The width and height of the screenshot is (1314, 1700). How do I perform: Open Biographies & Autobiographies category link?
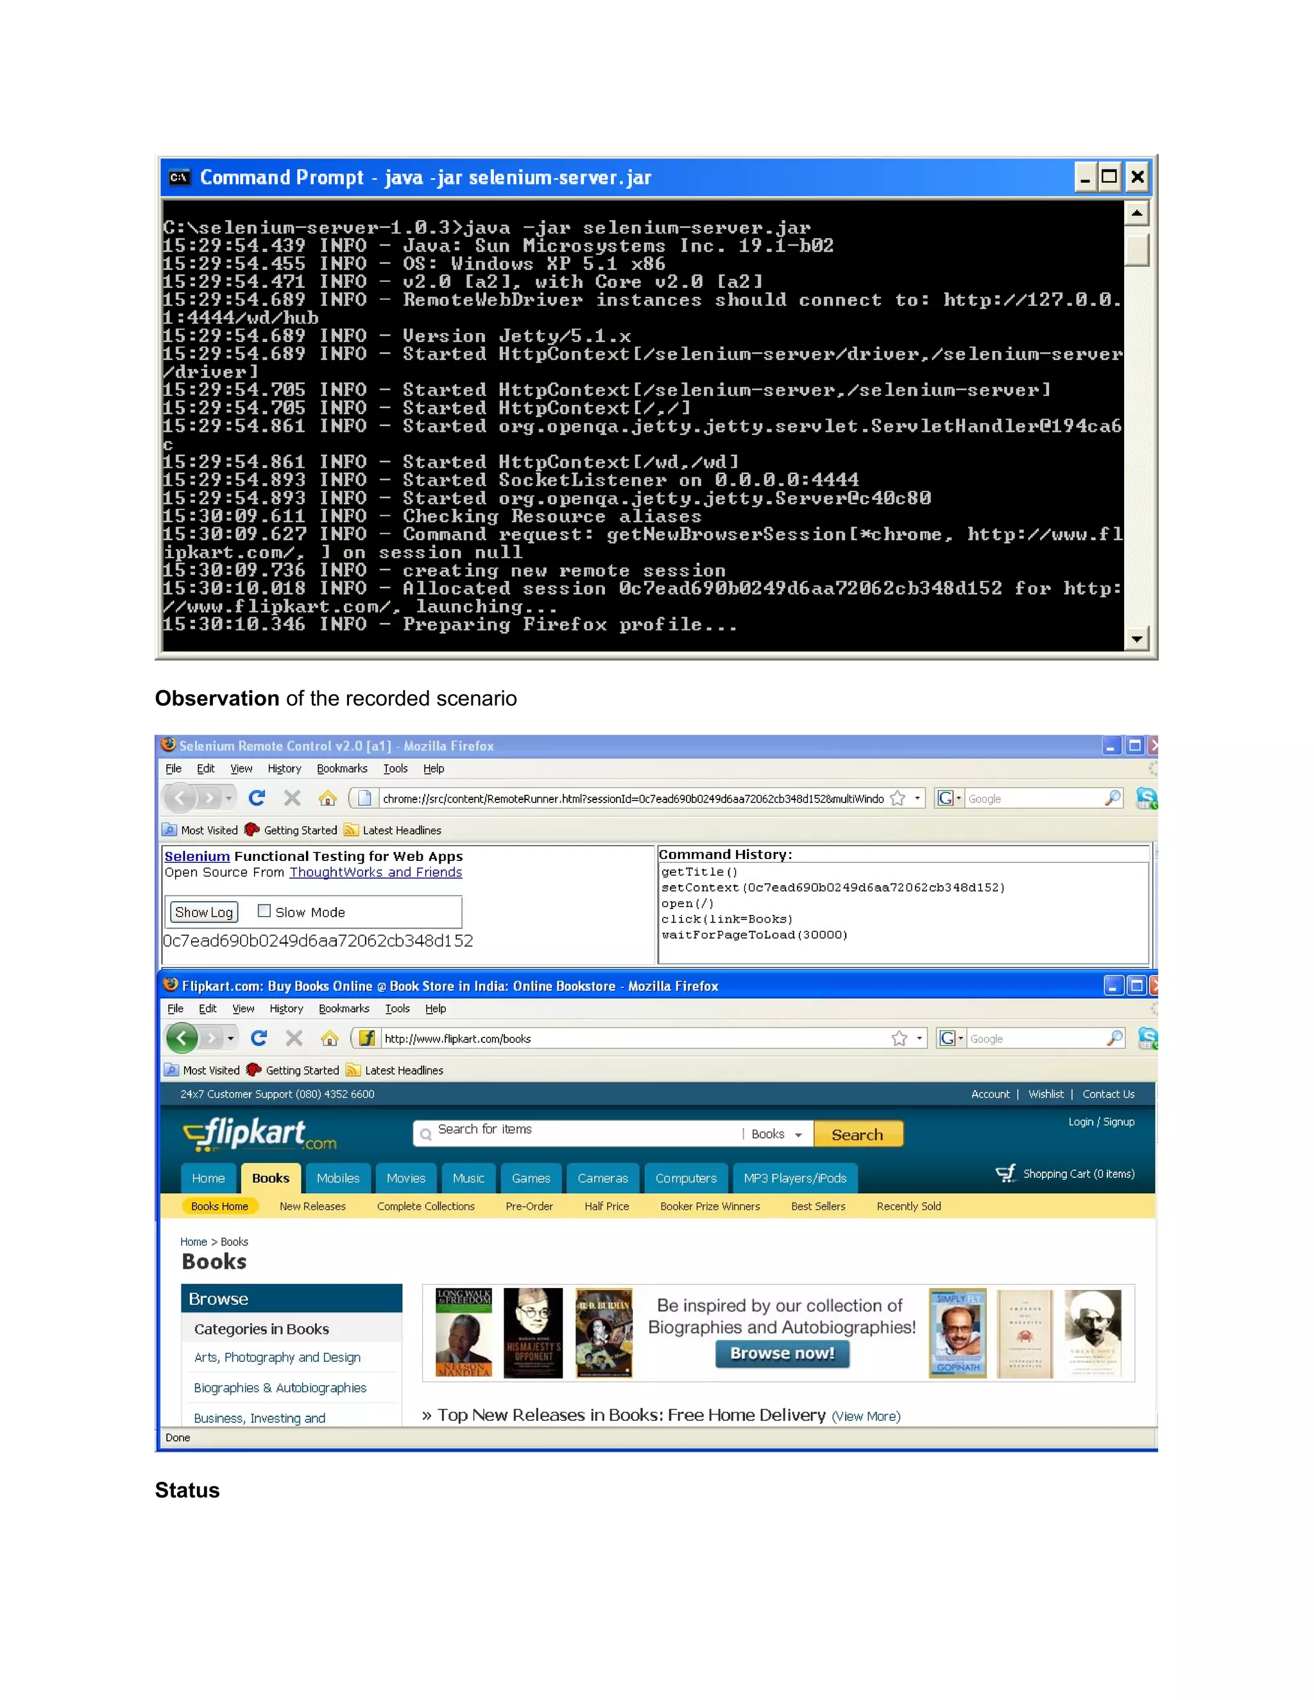(x=280, y=1388)
